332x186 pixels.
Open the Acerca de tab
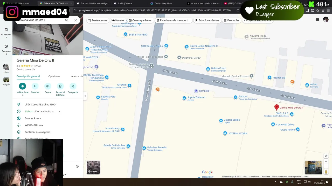pyautogui.click(x=77, y=76)
